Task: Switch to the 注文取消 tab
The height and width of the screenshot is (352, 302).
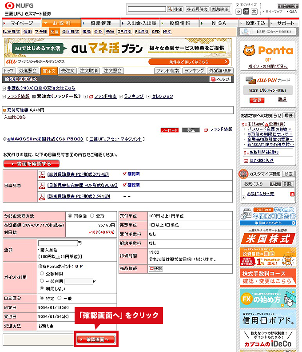Action: tap(89, 71)
